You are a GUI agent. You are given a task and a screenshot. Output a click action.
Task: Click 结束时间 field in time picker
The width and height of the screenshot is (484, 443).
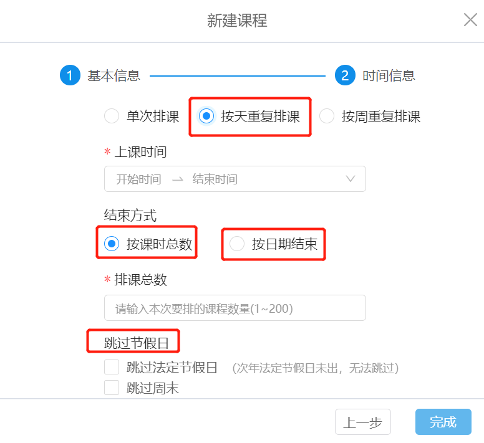[x=215, y=179]
